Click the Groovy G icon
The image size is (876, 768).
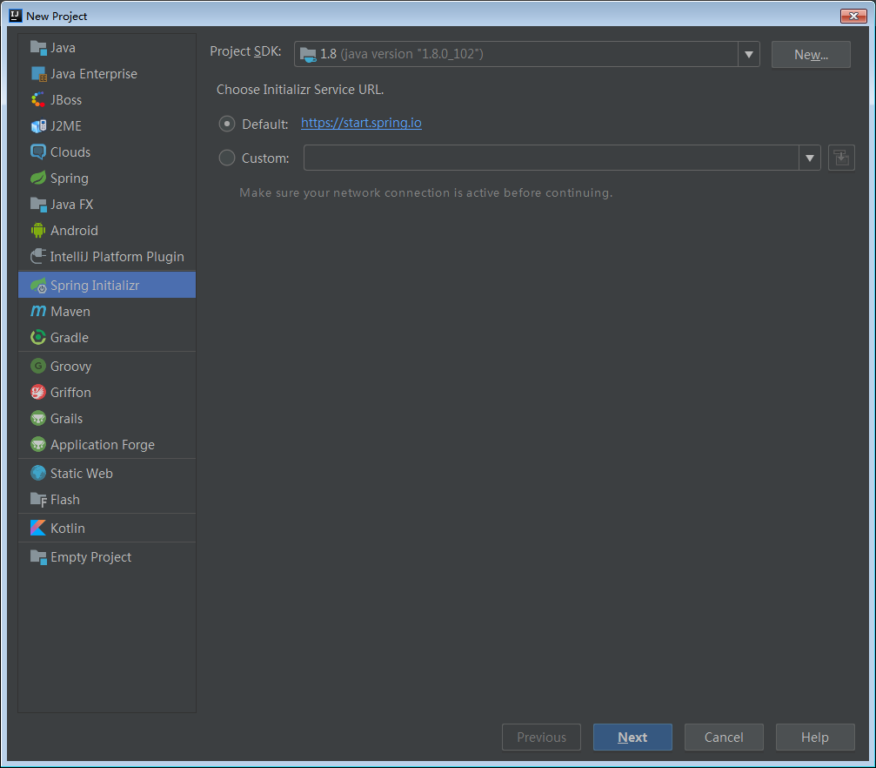click(x=38, y=367)
